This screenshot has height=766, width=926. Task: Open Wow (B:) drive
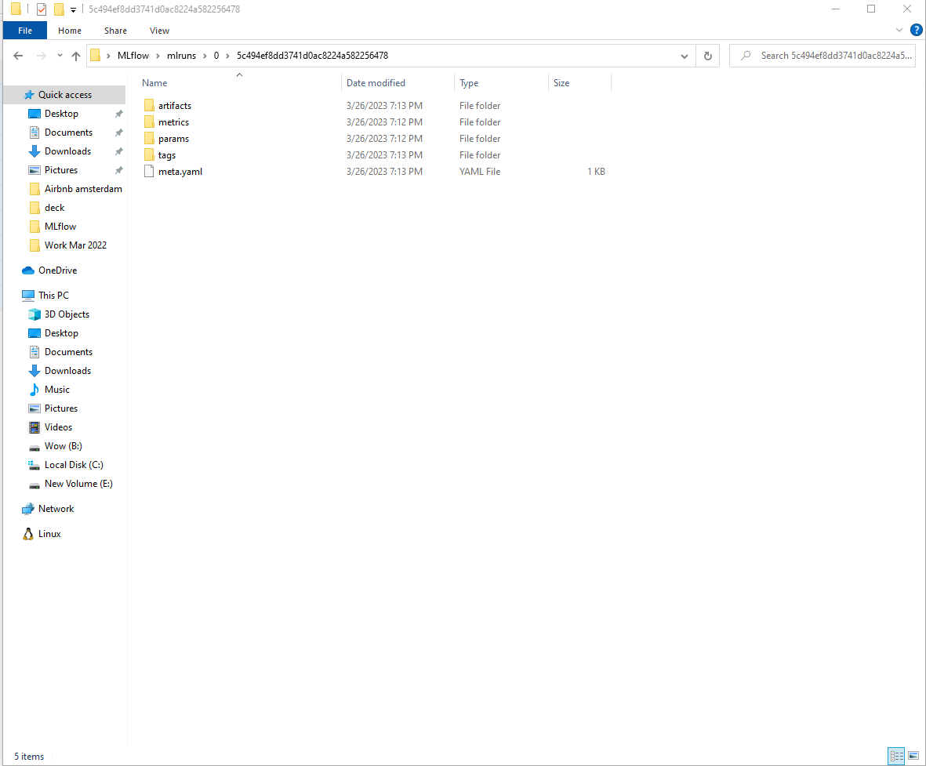coord(64,446)
